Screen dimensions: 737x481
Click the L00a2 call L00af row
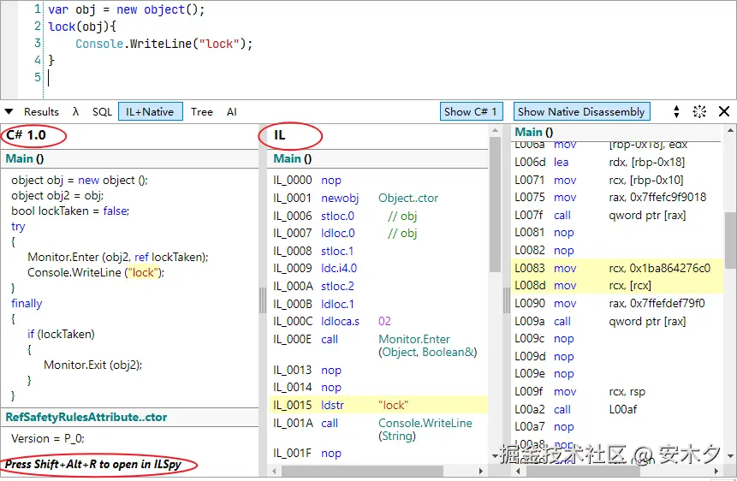576,409
